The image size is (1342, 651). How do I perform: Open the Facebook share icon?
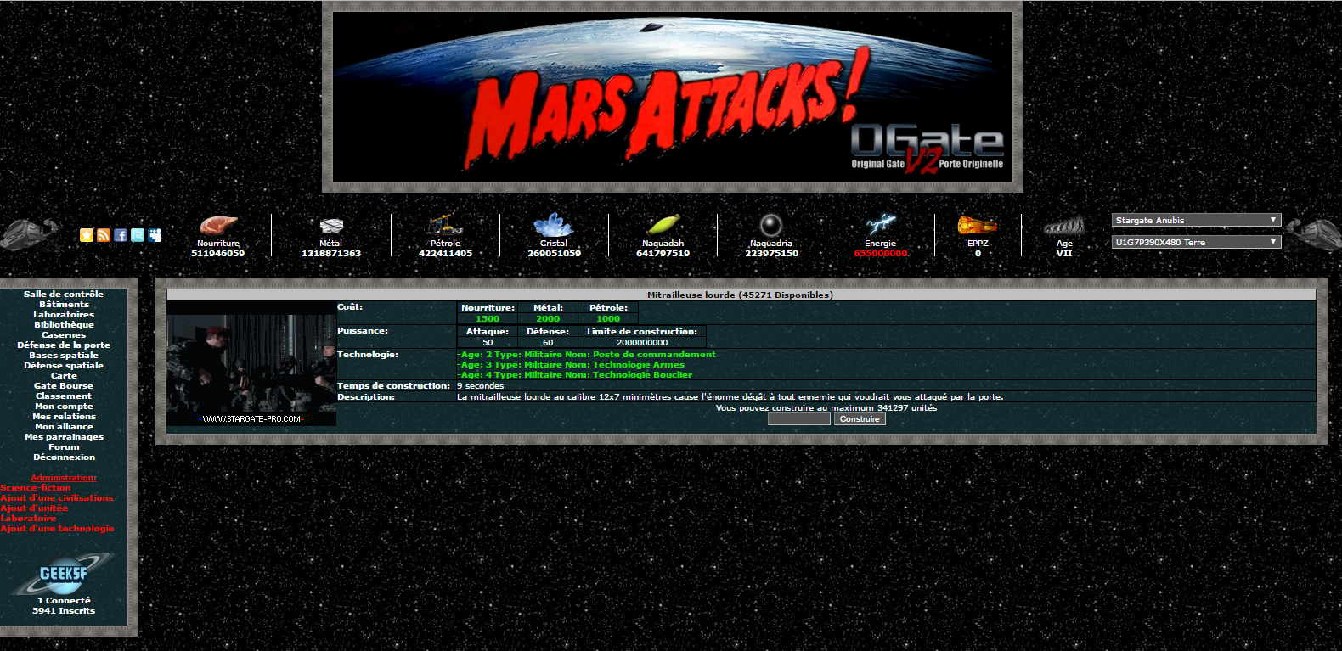(121, 235)
